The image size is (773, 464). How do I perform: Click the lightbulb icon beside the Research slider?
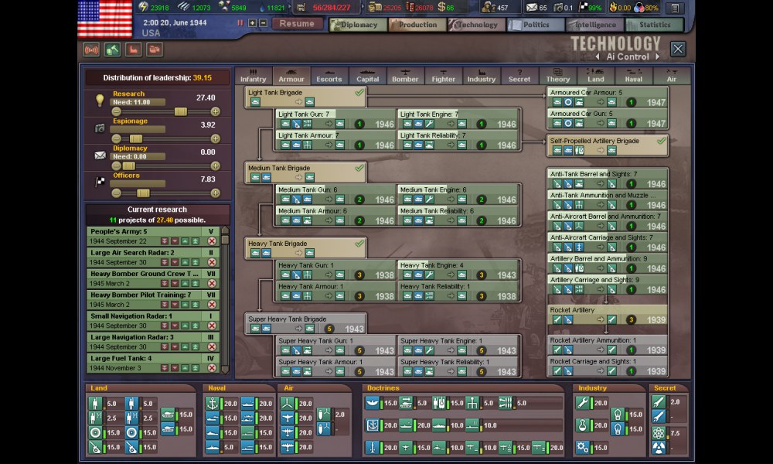[x=100, y=100]
